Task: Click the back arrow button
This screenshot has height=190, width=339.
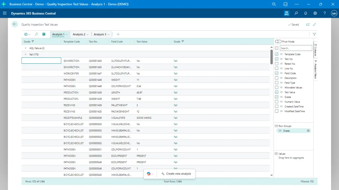Action: tap(15, 24)
